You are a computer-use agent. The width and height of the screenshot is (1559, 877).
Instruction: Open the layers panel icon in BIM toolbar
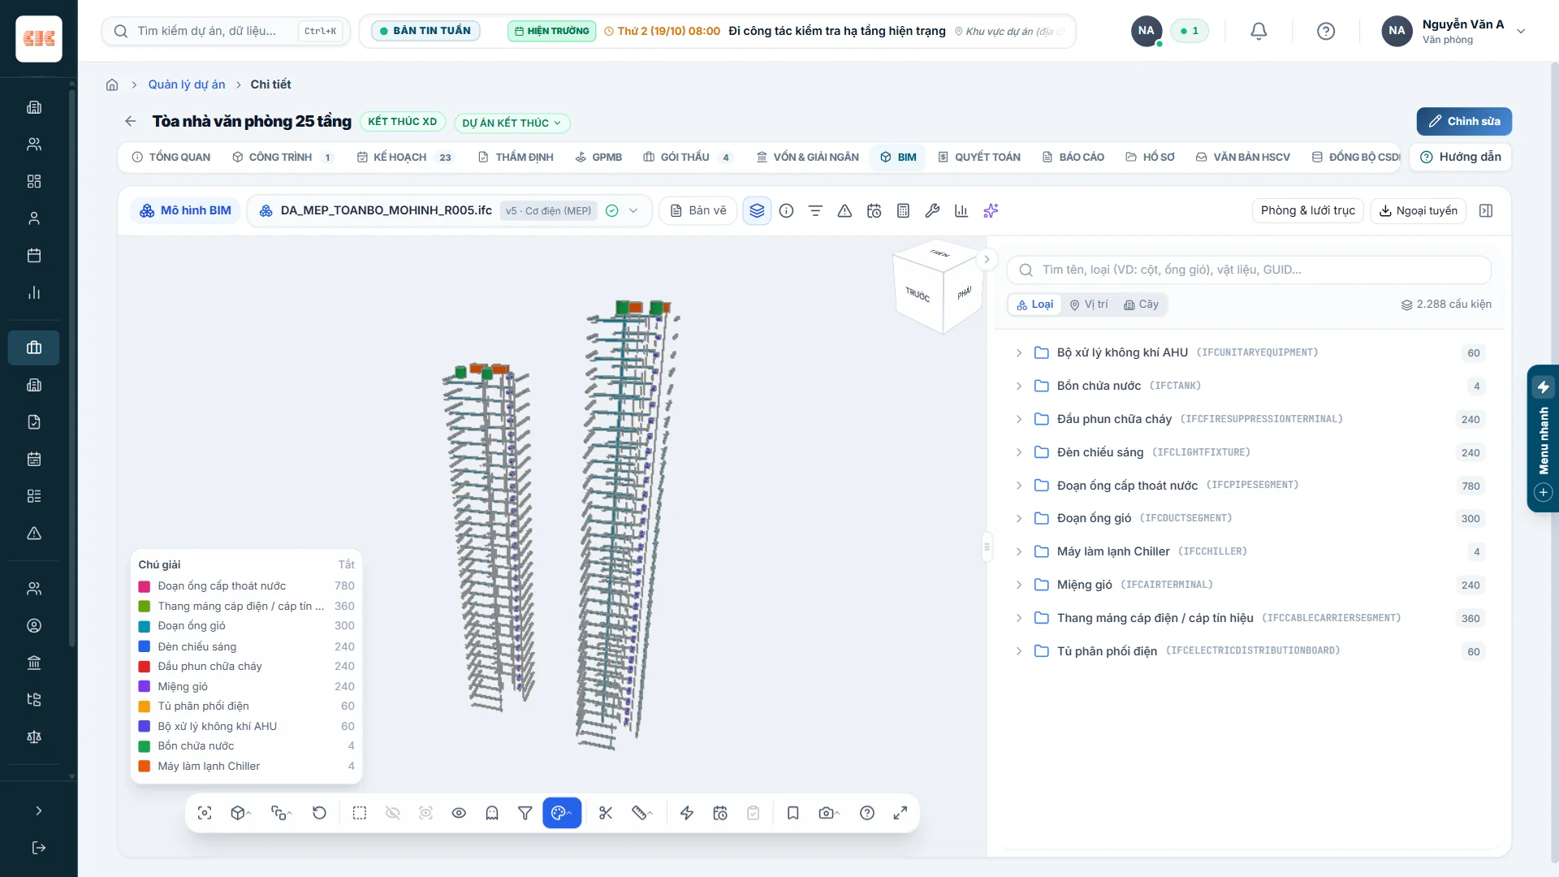[757, 211]
